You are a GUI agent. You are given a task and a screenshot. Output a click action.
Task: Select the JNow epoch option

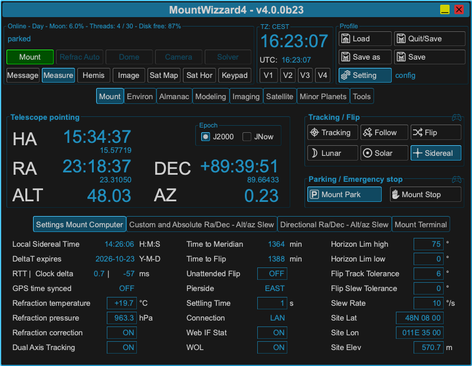[x=247, y=137]
